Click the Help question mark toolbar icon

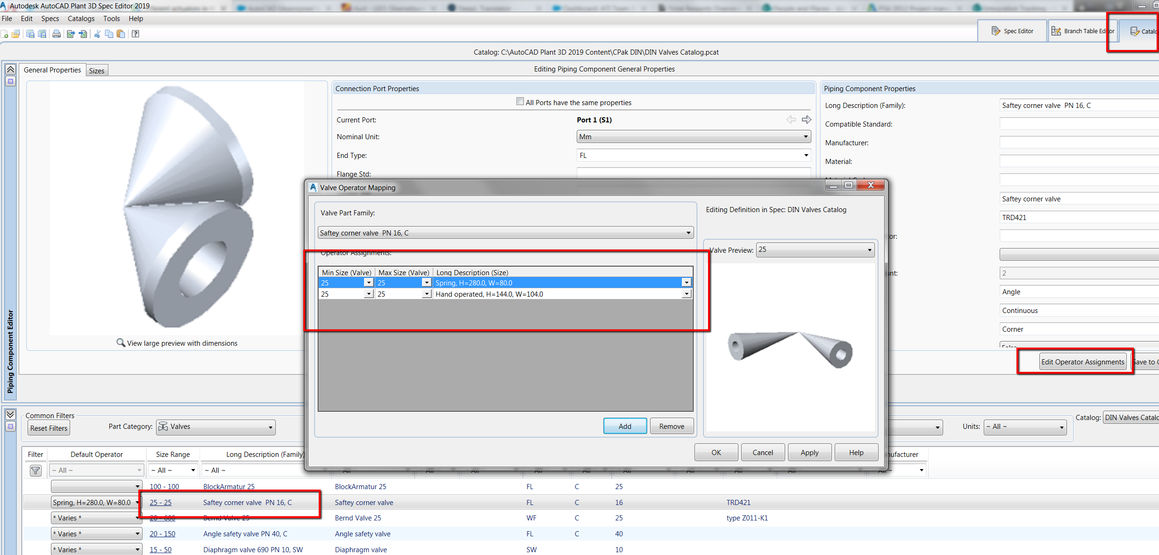coord(136,34)
